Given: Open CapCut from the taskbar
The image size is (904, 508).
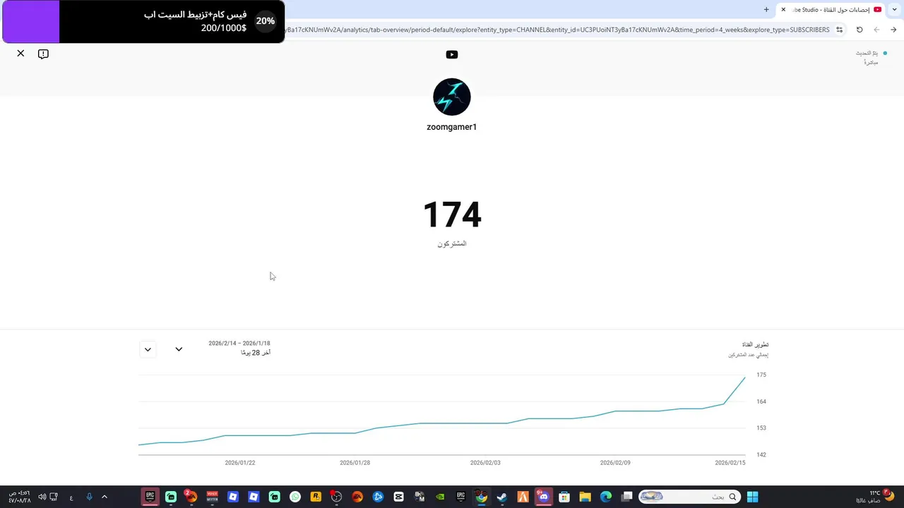Looking at the screenshot, I should 399,497.
